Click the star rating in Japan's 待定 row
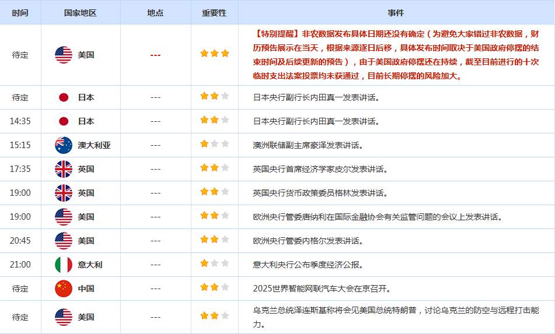The width and height of the screenshot is (555, 334). [x=215, y=96]
